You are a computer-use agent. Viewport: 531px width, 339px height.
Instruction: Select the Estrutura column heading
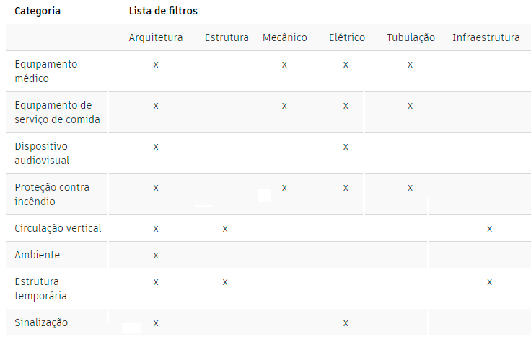tap(227, 37)
